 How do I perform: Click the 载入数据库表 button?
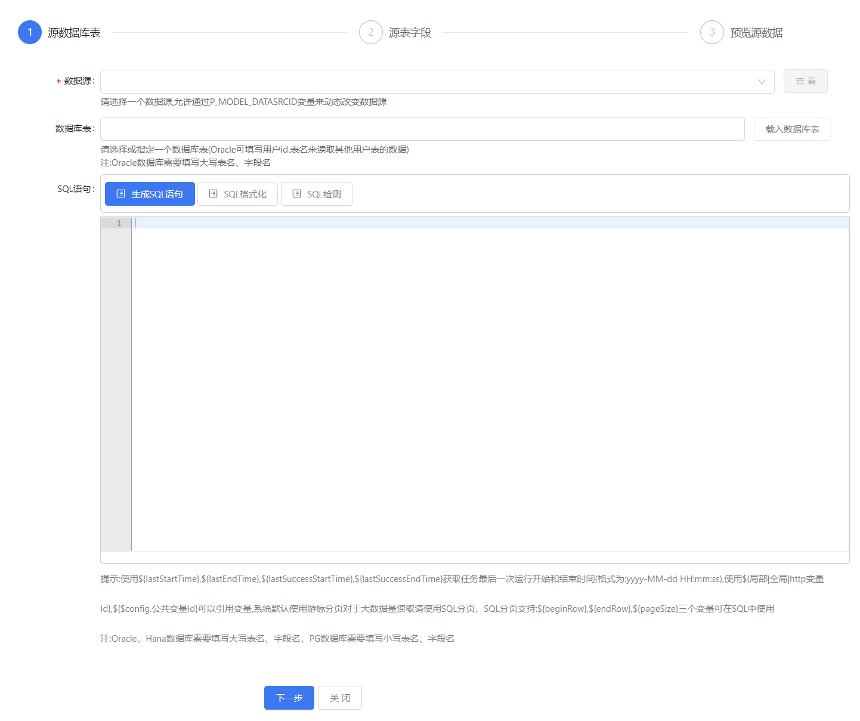[x=792, y=129]
